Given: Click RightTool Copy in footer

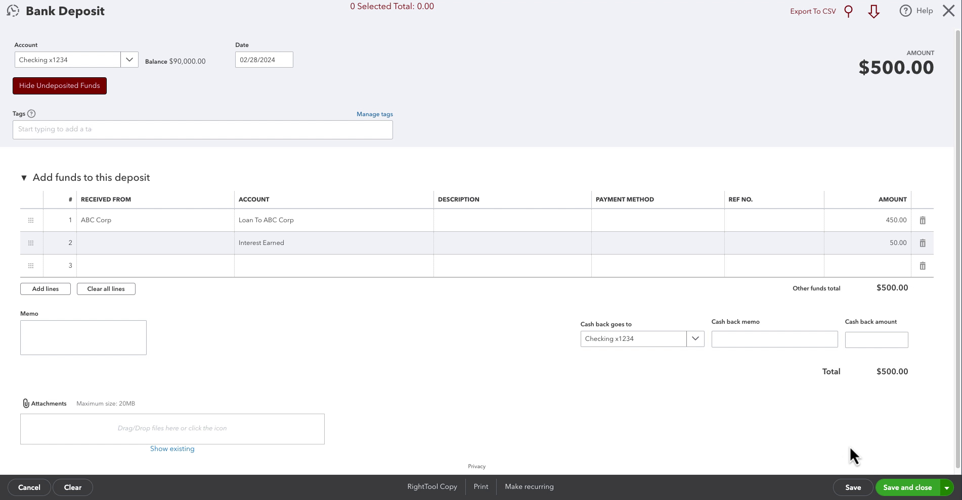Looking at the screenshot, I should pyautogui.click(x=432, y=486).
